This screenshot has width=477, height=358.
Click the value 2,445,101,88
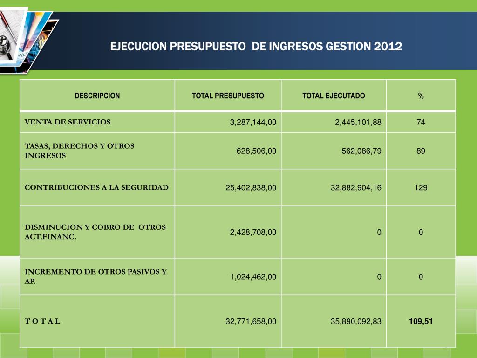click(x=358, y=123)
